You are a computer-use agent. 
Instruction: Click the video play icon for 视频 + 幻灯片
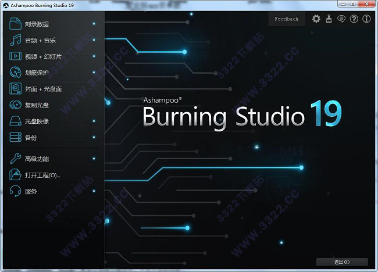(x=15, y=56)
